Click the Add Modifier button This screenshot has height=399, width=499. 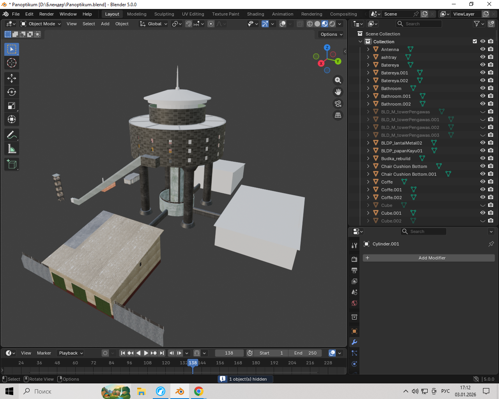coord(429,258)
